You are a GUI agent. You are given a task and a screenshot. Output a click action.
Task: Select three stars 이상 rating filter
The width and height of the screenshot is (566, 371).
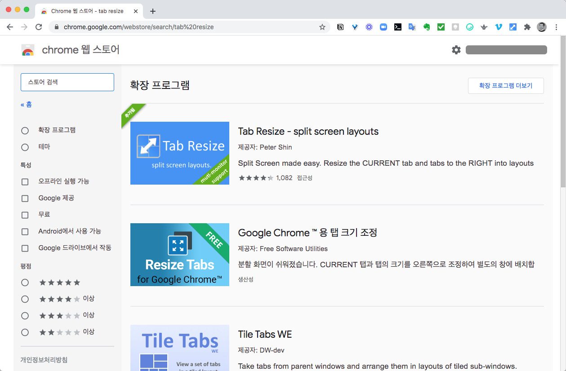tap(25, 316)
